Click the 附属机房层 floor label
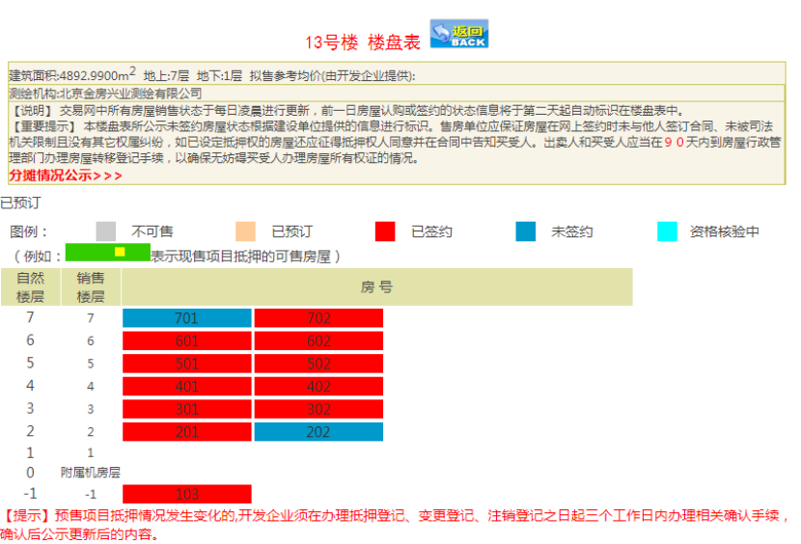801x544 pixels. click(91, 473)
